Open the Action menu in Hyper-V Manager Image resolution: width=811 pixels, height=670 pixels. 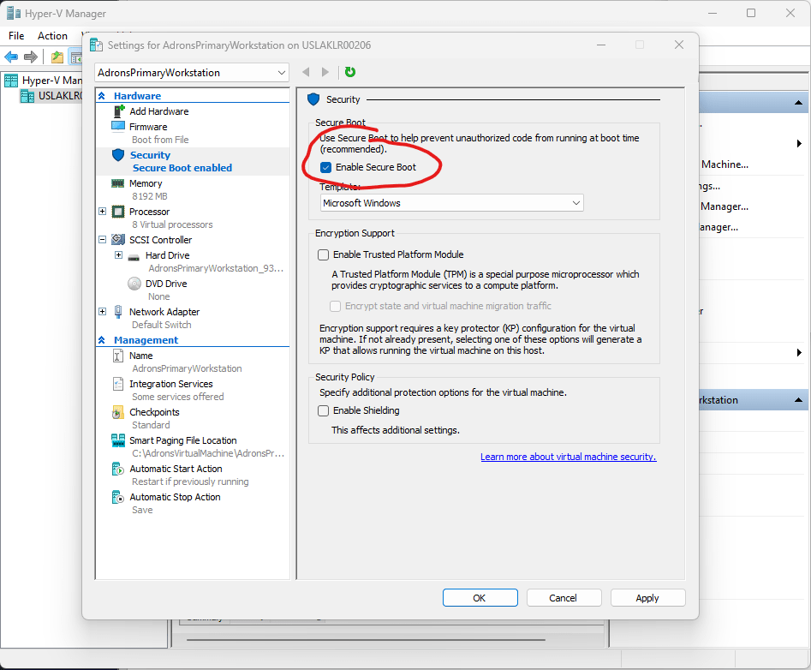click(x=52, y=36)
